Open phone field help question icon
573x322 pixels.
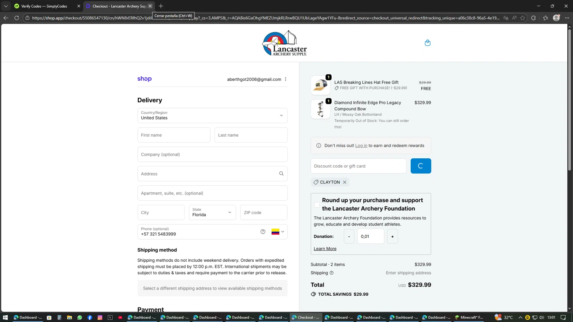coord(263,232)
